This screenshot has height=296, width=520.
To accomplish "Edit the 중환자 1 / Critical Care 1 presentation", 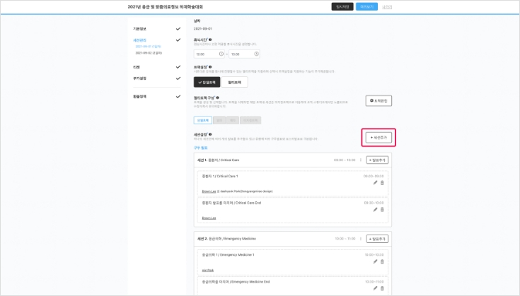I will click(x=375, y=183).
